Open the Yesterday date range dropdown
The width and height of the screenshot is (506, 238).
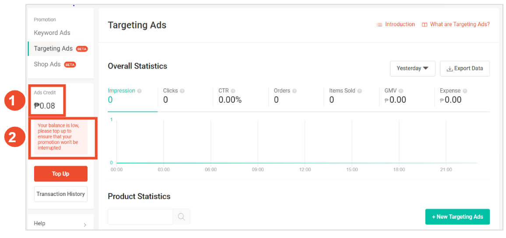click(x=412, y=69)
